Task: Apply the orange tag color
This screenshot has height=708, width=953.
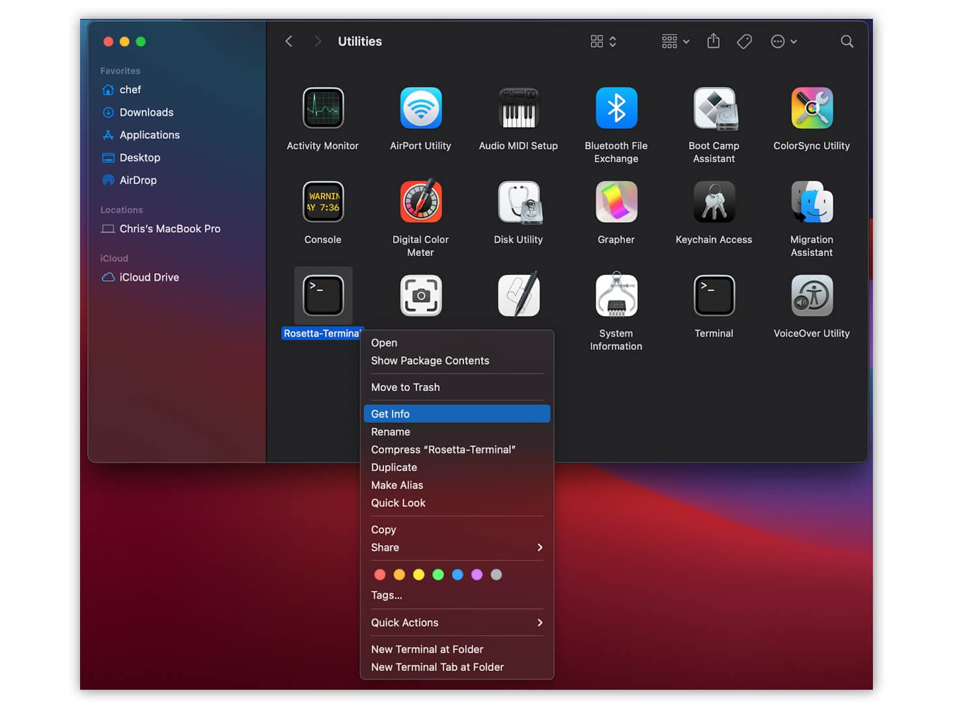Action: pos(399,574)
